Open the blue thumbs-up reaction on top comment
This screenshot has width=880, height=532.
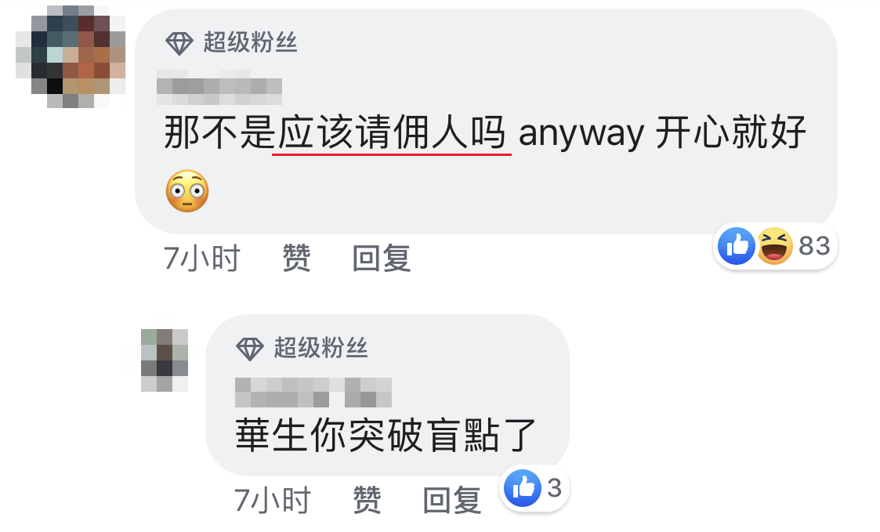737,246
